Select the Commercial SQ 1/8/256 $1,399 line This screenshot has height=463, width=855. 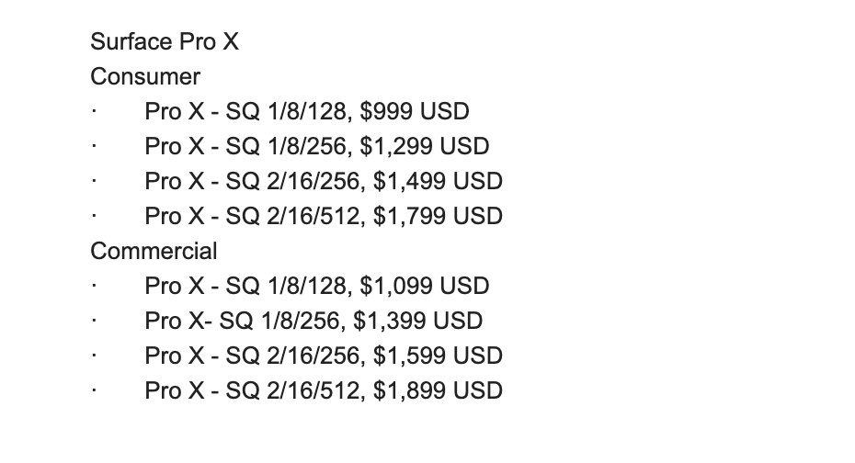click(x=313, y=321)
